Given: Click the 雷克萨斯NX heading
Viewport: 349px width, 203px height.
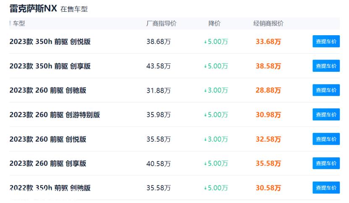Looking at the screenshot, I should 33,9.
